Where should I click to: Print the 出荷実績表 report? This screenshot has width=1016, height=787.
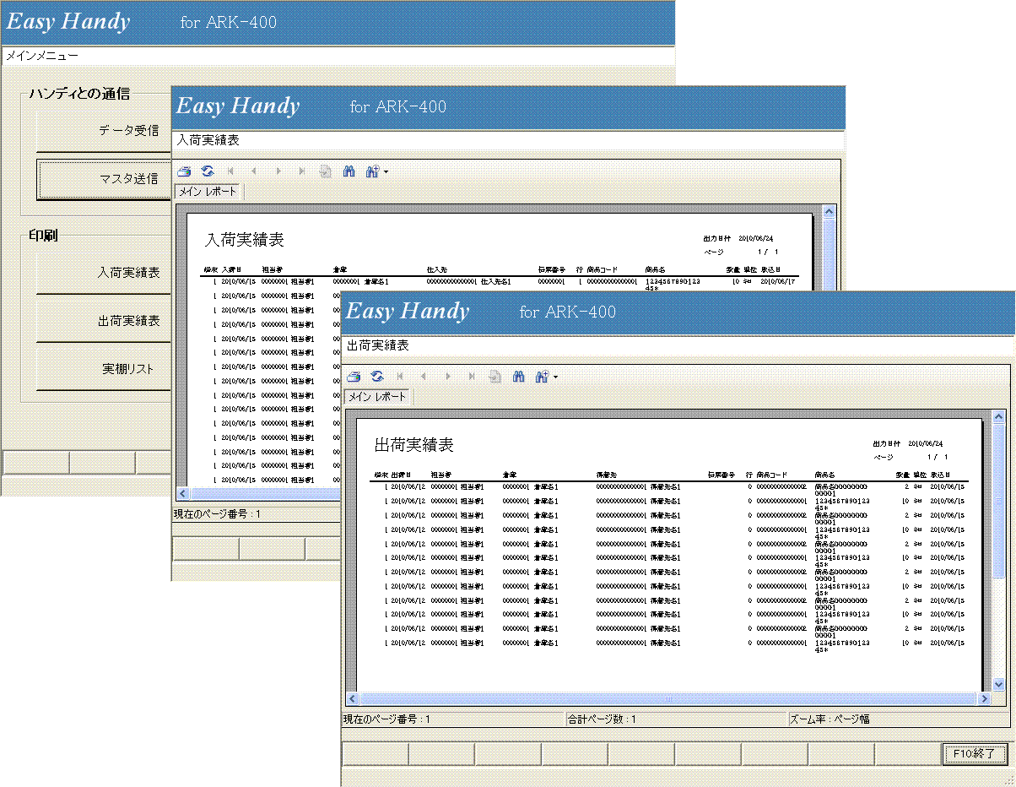(x=354, y=377)
